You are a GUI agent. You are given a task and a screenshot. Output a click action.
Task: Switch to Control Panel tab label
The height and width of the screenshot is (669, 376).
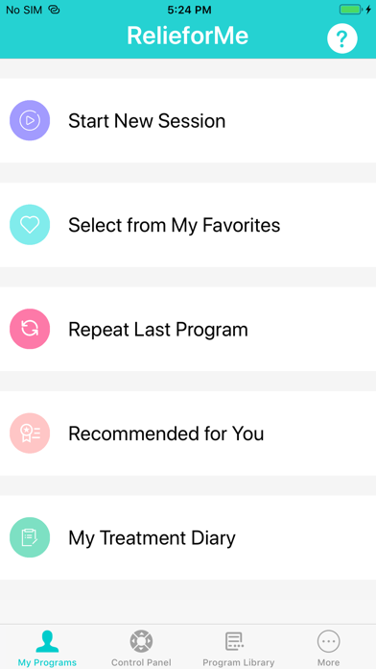[141, 662]
